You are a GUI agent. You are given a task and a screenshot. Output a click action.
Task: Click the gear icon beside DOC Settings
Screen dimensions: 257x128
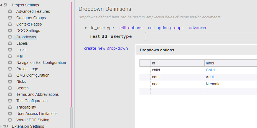tap(10, 31)
